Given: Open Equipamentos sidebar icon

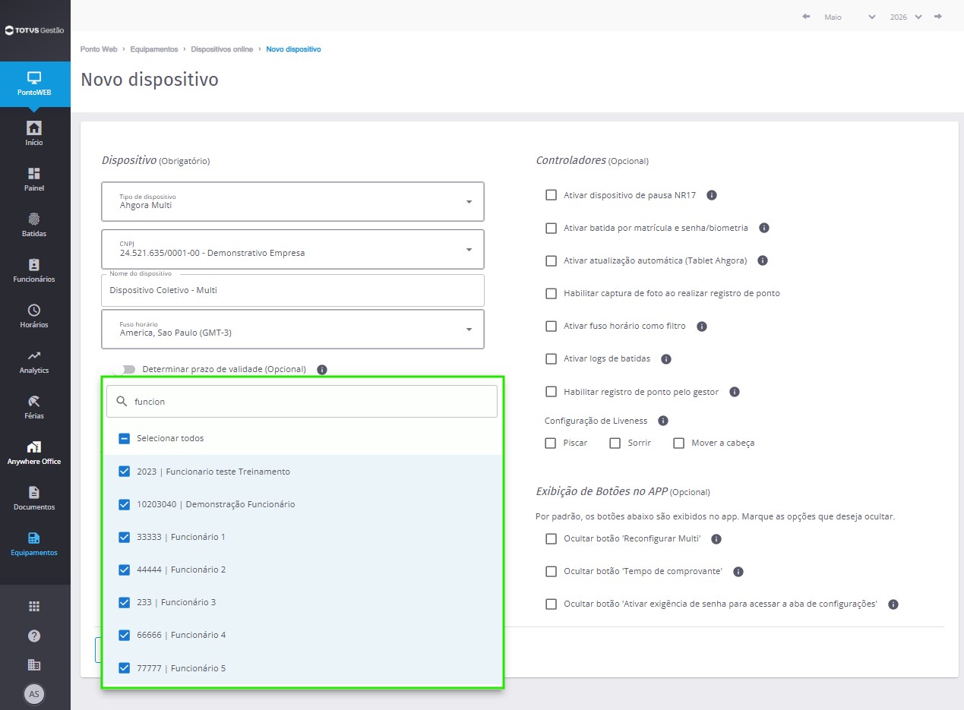Looking at the screenshot, I should tap(34, 538).
